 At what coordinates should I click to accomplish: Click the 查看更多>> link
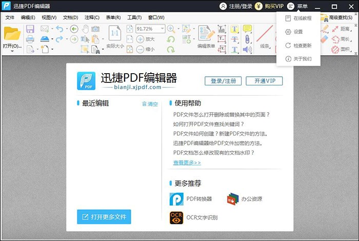187,162
